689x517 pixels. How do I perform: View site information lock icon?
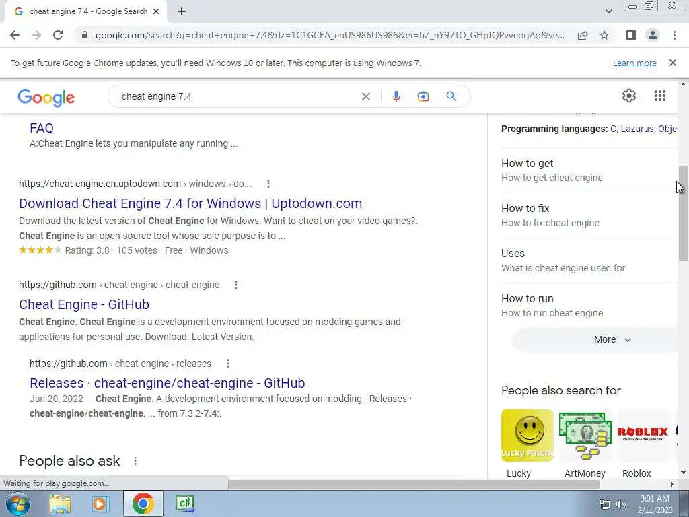(x=85, y=35)
